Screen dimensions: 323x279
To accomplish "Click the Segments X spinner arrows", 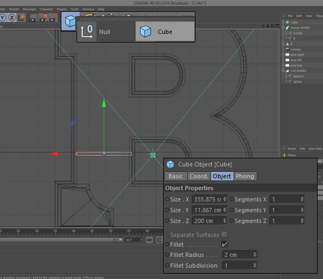I will click(302, 199).
